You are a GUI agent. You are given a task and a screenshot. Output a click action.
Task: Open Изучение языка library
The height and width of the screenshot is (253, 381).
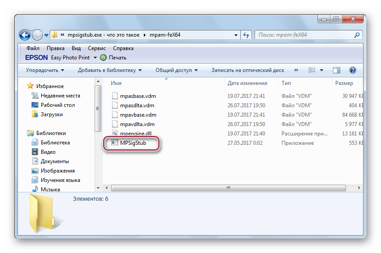(x=60, y=180)
